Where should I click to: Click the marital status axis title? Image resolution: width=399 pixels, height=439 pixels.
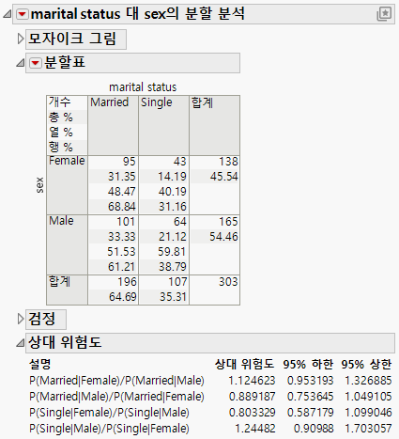(x=143, y=87)
